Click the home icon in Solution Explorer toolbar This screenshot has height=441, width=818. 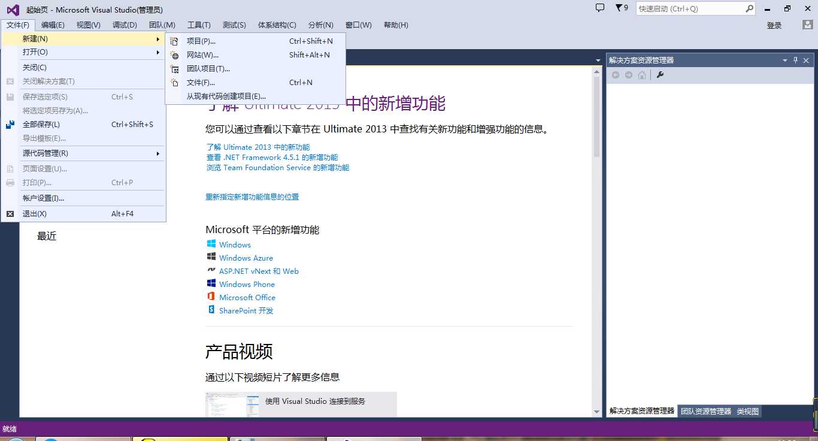642,75
